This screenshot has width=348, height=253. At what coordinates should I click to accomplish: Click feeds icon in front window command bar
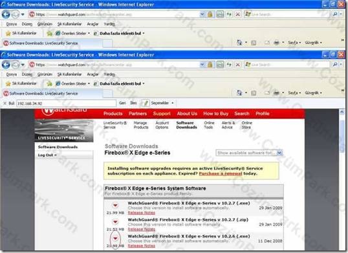(x=254, y=93)
